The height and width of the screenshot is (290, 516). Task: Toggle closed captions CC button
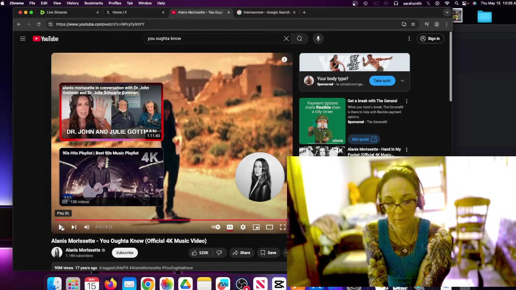230,227
